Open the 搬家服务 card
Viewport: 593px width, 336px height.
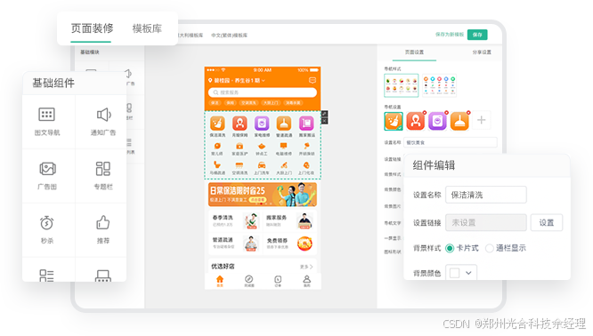[x=289, y=221]
